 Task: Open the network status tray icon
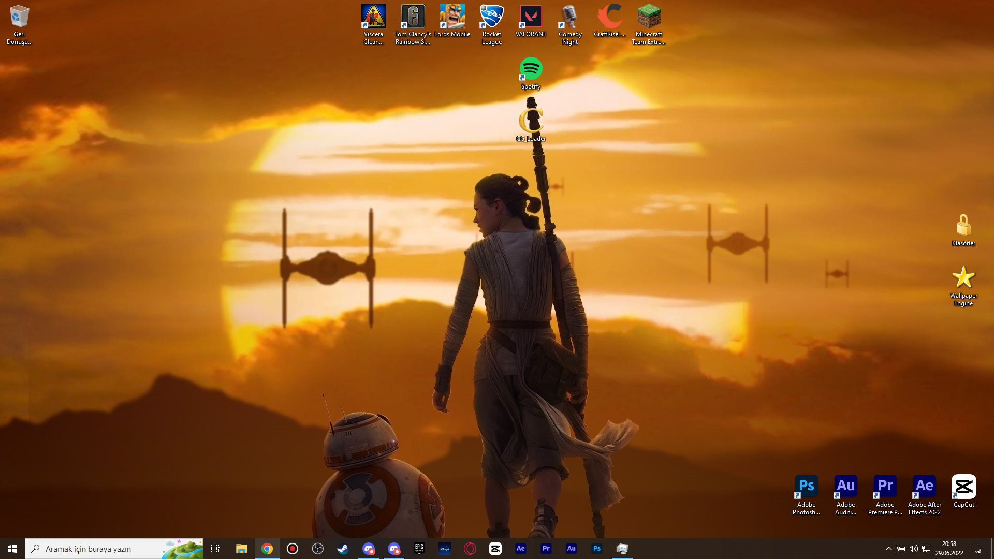click(926, 549)
